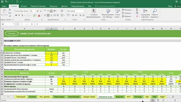The height and width of the screenshot is (102, 181).
Task: Click in the formula bar field
Action: coord(108,24)
